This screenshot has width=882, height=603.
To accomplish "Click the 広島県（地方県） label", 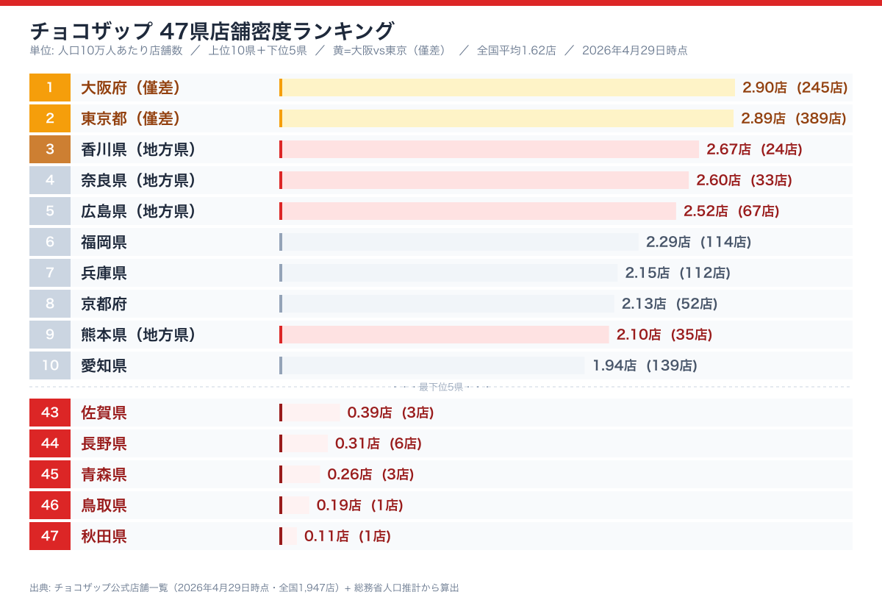I will click(138, 211).
